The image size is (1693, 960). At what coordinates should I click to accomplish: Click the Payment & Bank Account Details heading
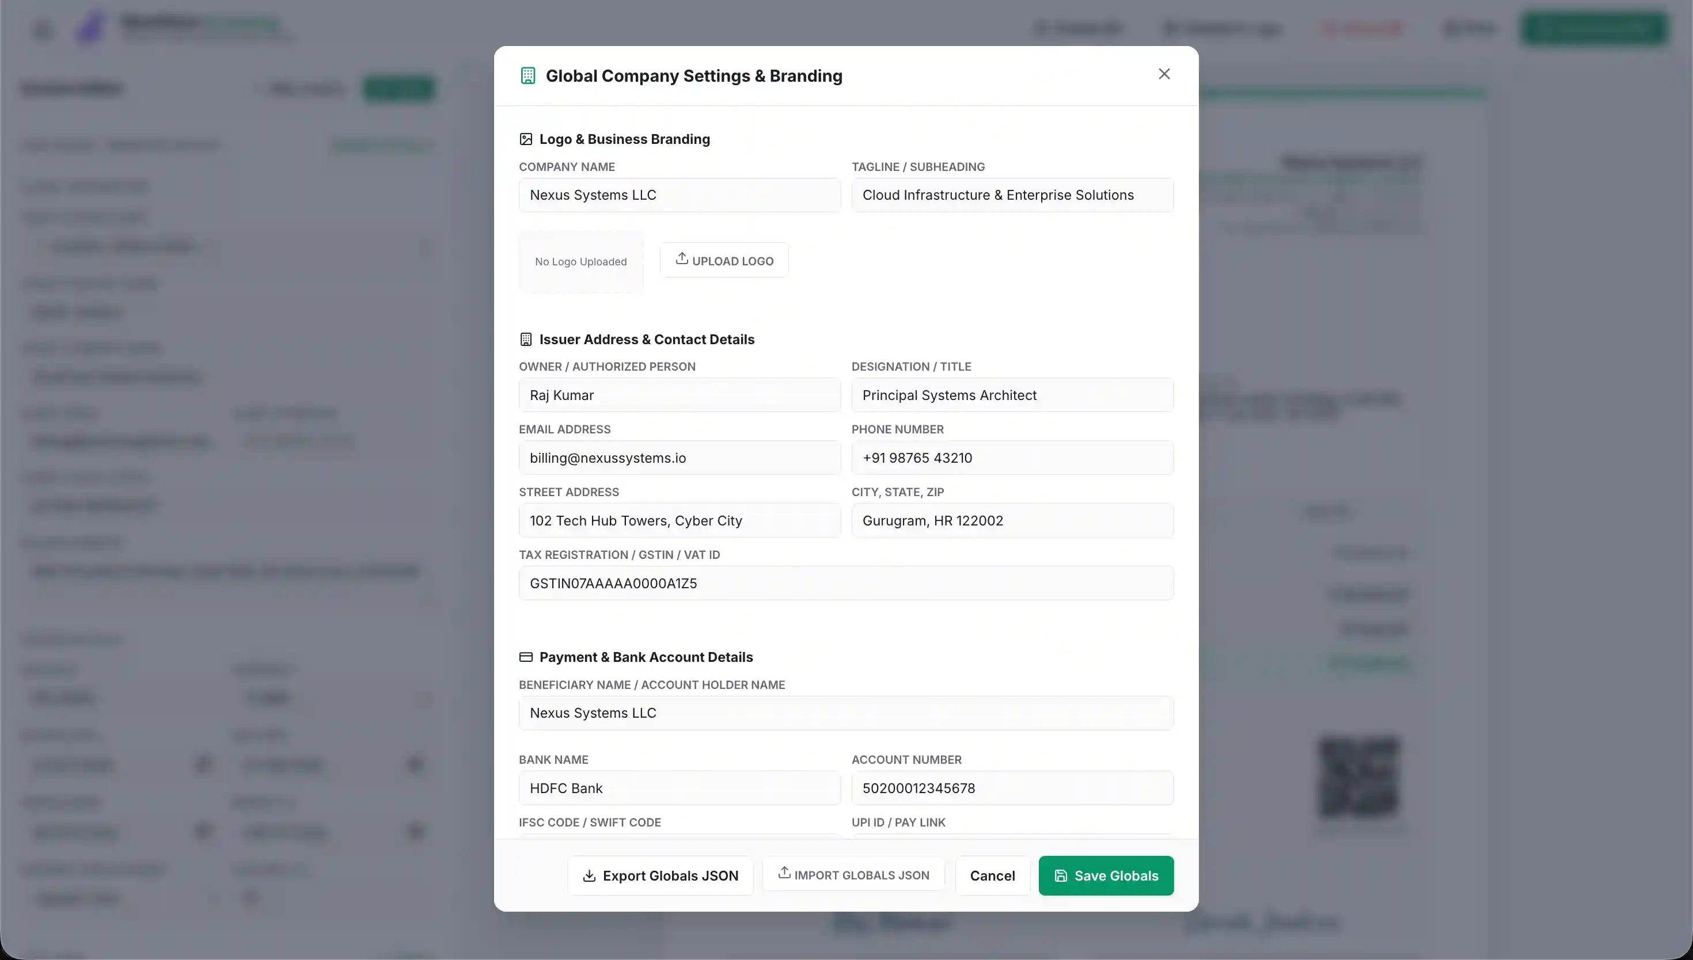click(x=646, y=657)
